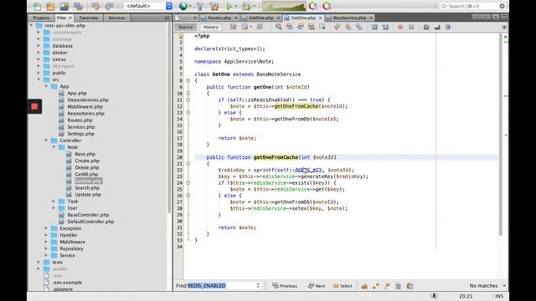Switch to the Projects tab
The width and height of the screenshot is (536, 301).
(x=41, y=18)
